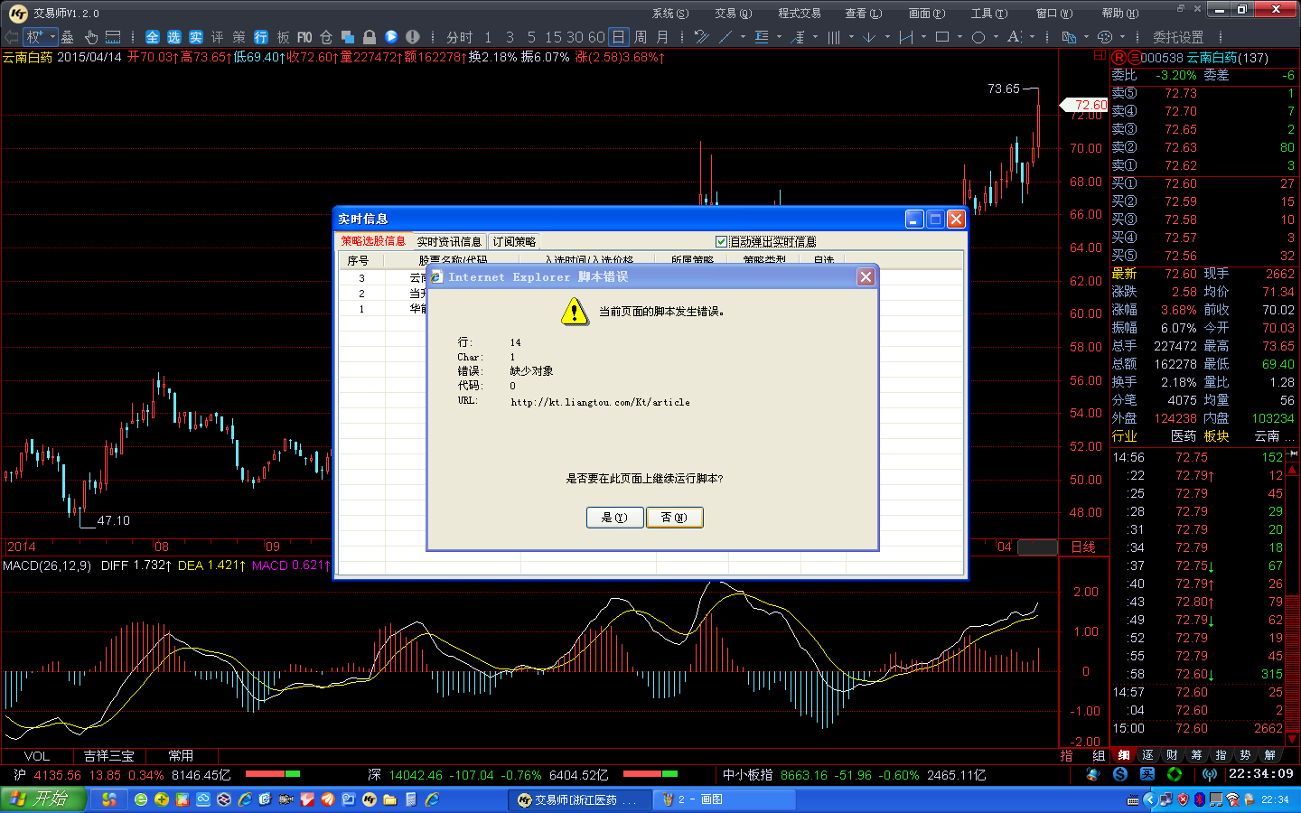Switch to the 实时资讯信息 tab
Image resolution: width=1301 pixels, height=813 pixels.
449,241
